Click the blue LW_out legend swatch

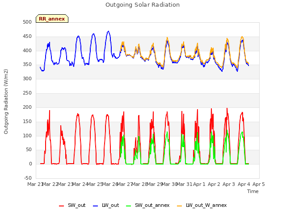coord(95,206)
